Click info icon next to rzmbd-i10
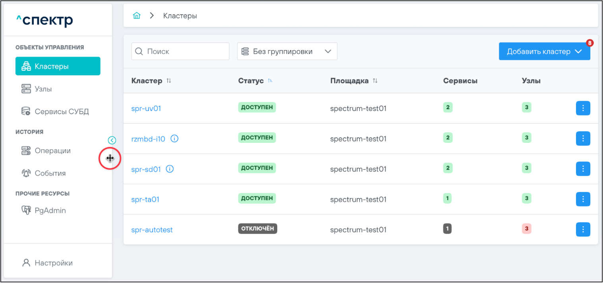The image size is (603, 283). (174, 139)
